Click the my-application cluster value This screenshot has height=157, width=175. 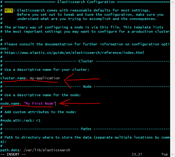[x=45, y=78]
